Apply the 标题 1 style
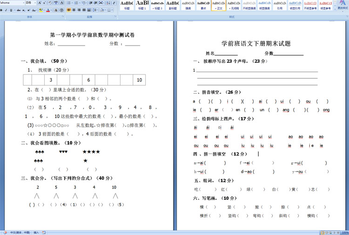This screenshot has width=349, height=235. click(x=142, y=5)
